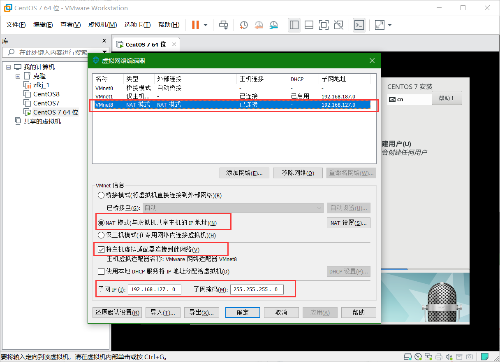Select the VMnet8 NAT network row
500x362 pixels.
(232, 105)
